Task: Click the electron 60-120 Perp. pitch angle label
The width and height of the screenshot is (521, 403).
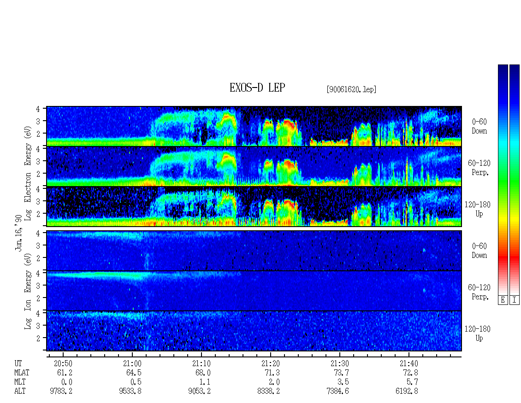Action: coord(479,168)
